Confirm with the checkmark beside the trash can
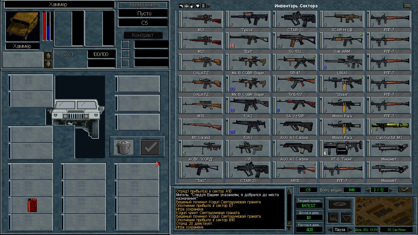Image resolution: width=418 pixels, height=235 pixels. (150, 147)
